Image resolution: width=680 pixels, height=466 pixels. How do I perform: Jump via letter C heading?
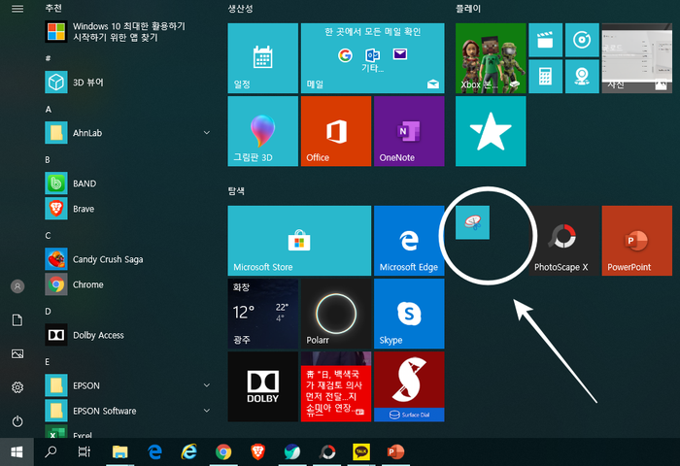(x=48, y=235)
